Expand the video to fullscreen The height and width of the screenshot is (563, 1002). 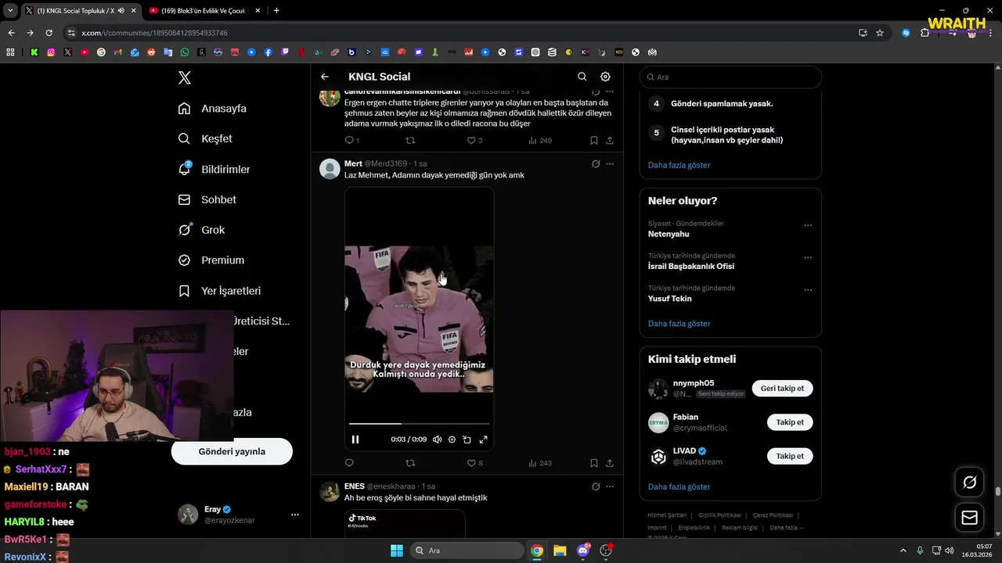483,439
